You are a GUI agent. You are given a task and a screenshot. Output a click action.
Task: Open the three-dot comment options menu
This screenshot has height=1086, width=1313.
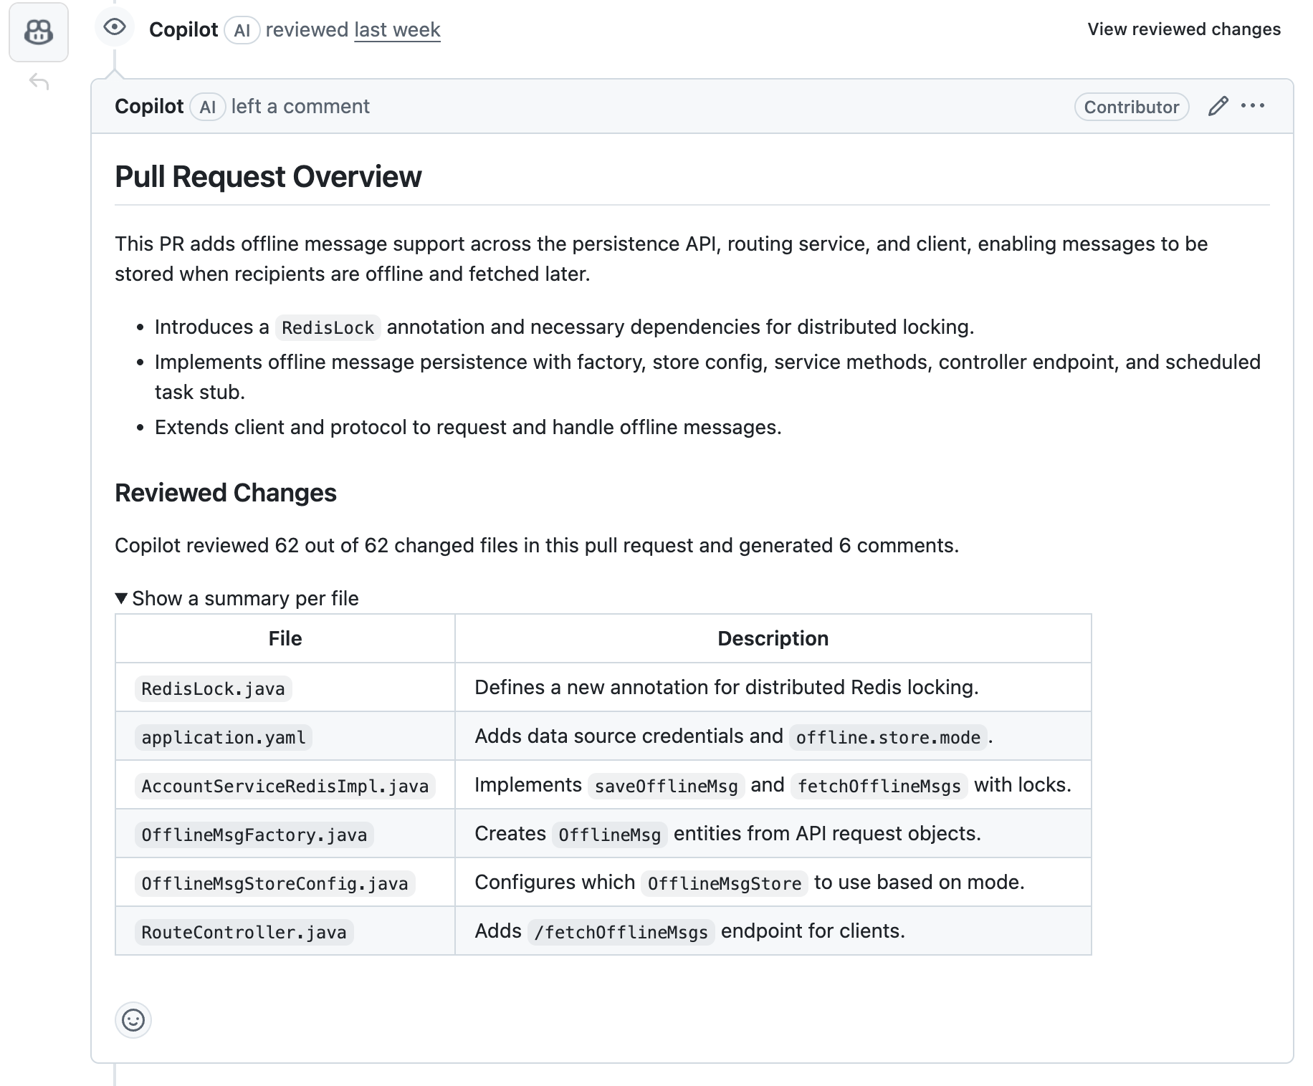pyautogui.click(x=1252, y=106)
